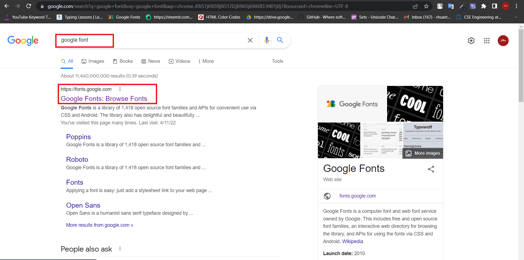The width and height of the screenshot is (524, 260).
Task: Click the browser forward arrow
Action: point(17,6)
